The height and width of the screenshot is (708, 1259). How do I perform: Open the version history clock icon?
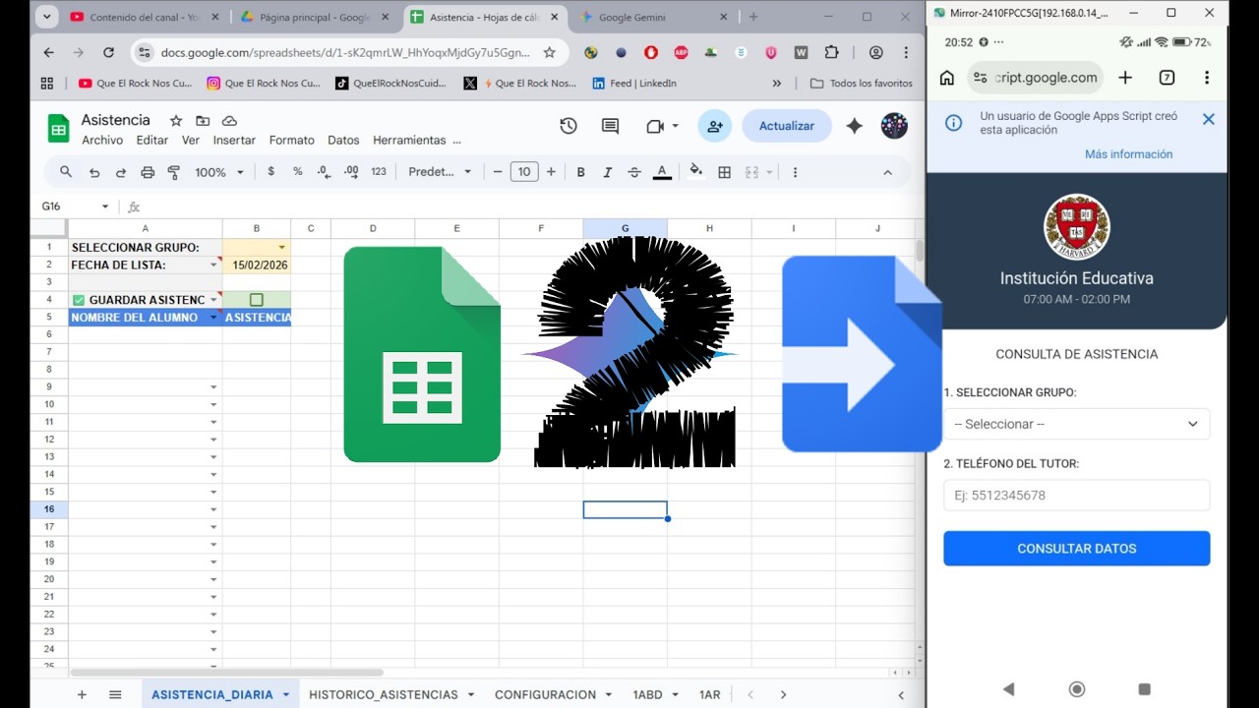(568, 126)
